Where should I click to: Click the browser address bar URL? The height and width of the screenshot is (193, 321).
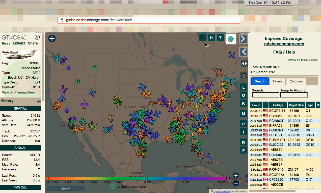(99, 20)
